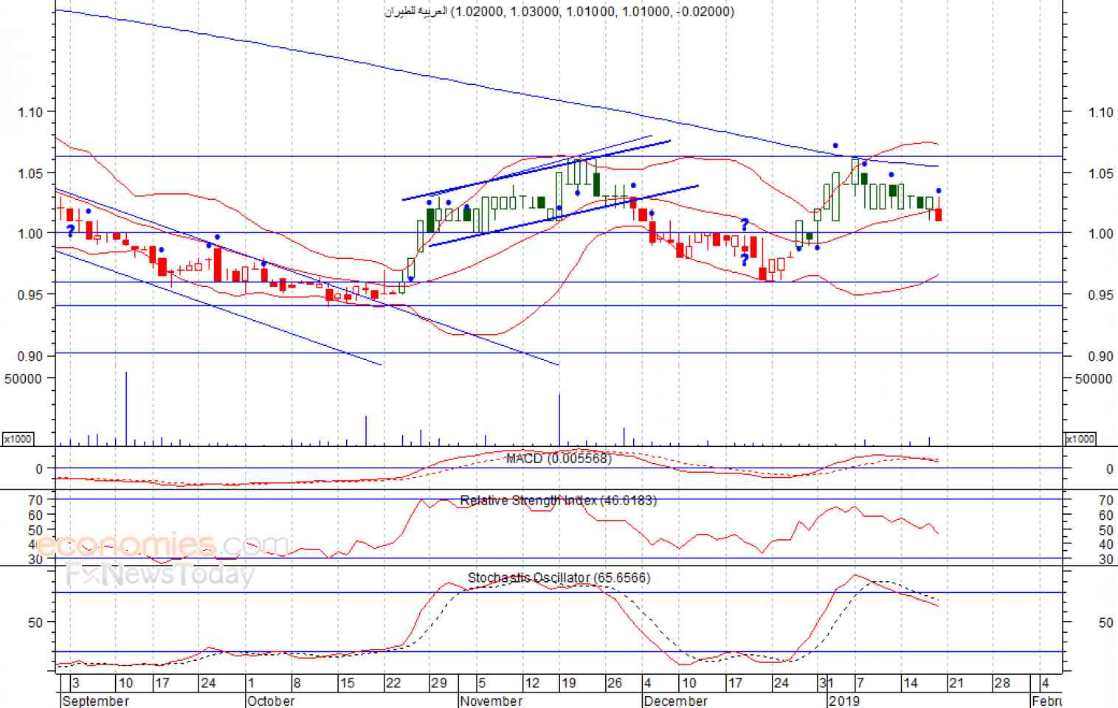
Task: Click the September month label on time axis
Action: coord(96,701)
